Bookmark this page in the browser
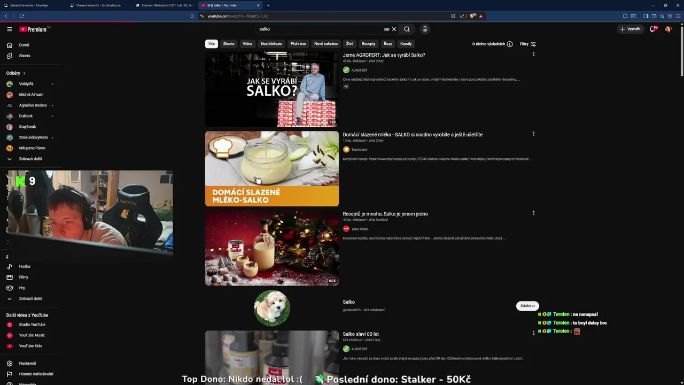This screenshot has width=684, height=385. 191,16
